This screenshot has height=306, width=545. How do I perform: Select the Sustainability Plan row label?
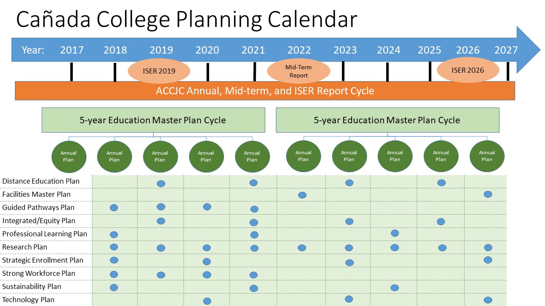tap(32, 286)
